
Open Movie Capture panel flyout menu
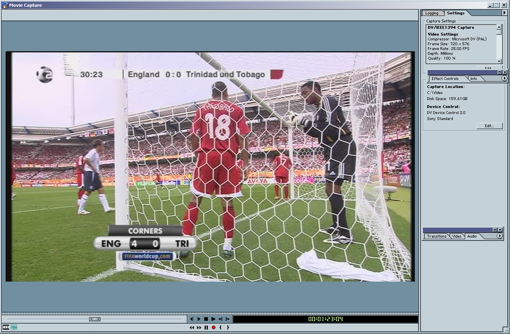click(x=504, y=13)
